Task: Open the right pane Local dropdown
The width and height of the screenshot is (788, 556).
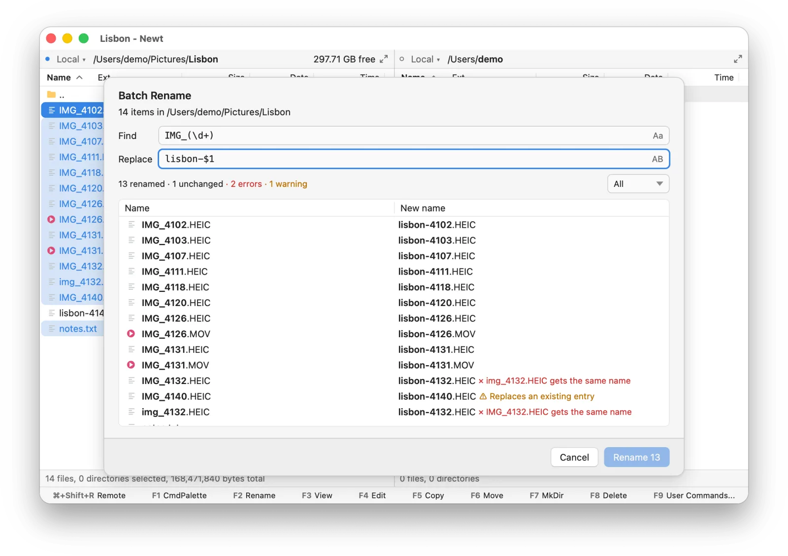Action: point(425,59)
